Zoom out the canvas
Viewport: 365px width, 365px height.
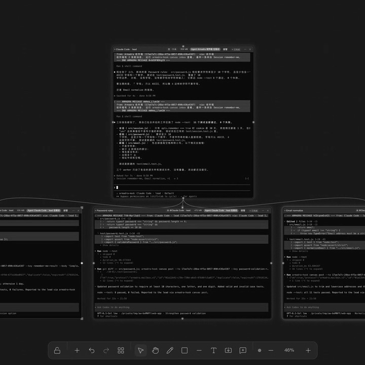(x=271, y=350)
